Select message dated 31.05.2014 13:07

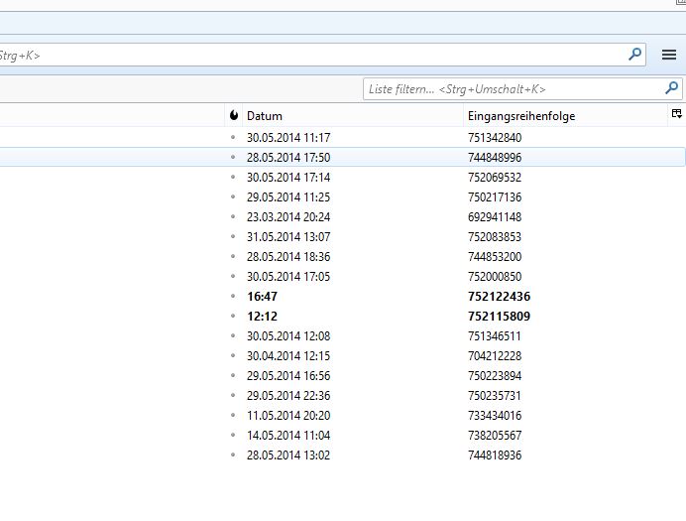coord(288,237)
